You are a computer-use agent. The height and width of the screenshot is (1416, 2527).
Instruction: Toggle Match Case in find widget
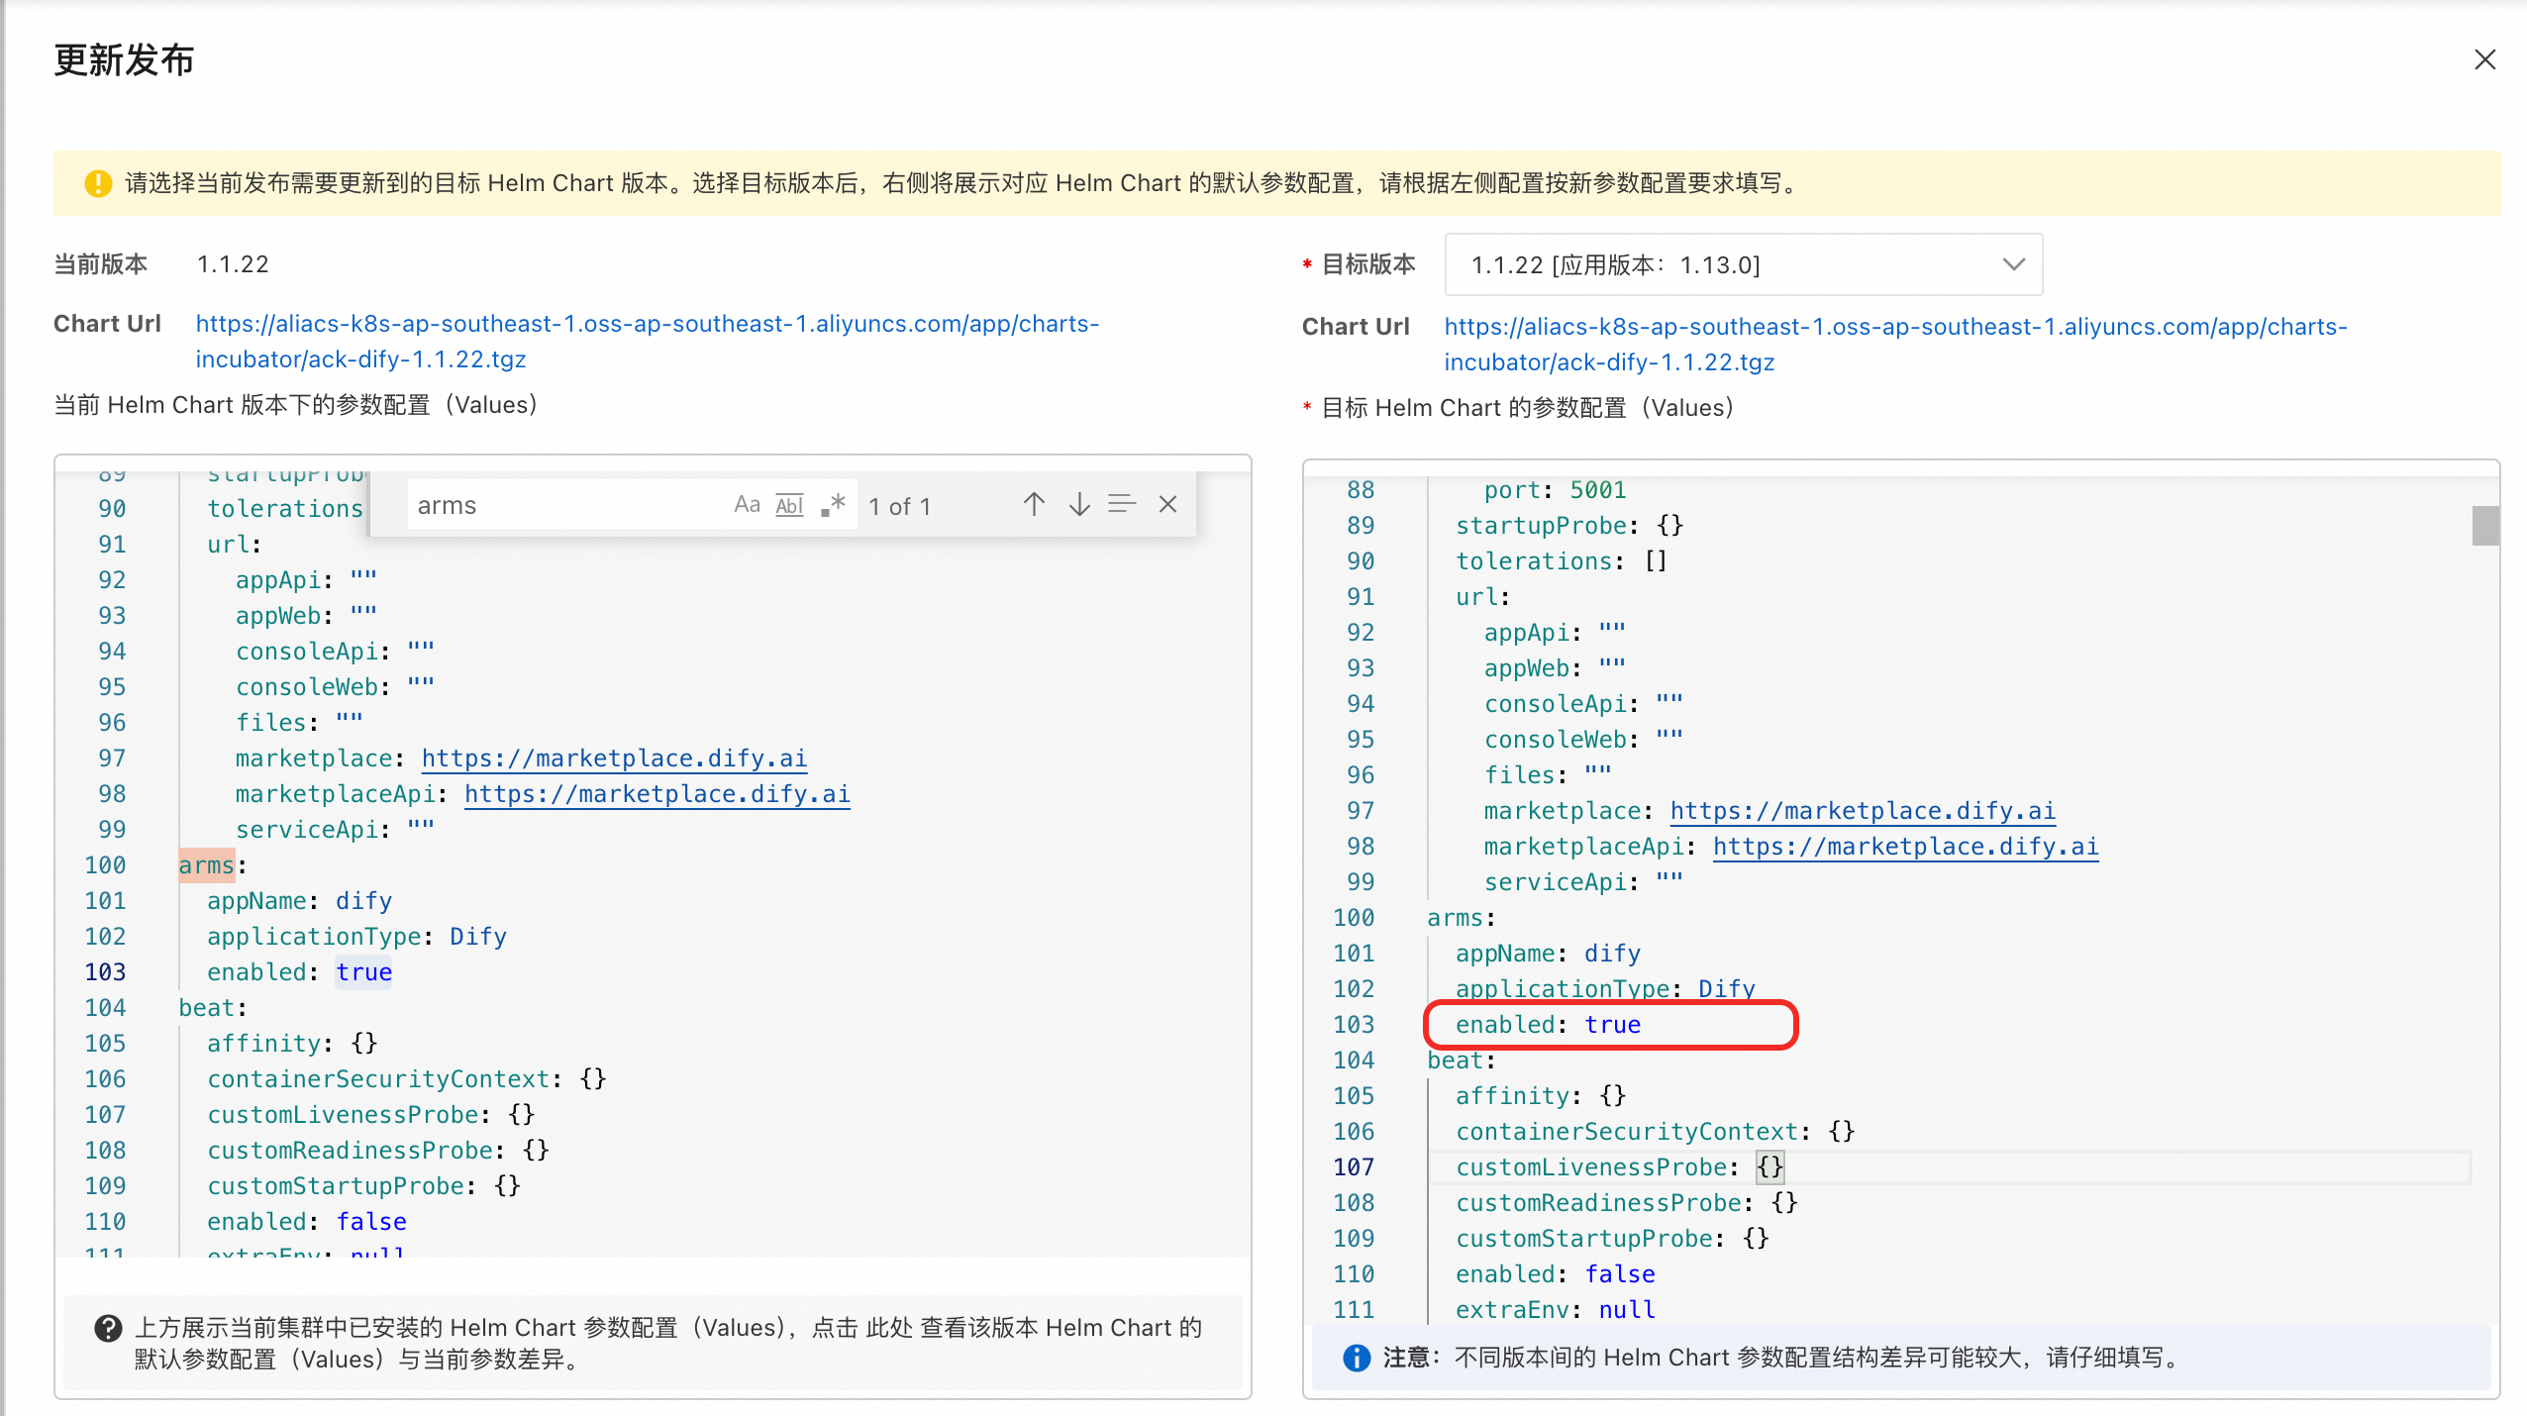coord(747,505)
